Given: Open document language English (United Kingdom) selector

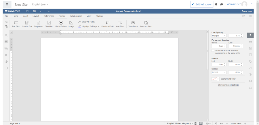Looking at the screenshot, I should (x=180, y=124).
